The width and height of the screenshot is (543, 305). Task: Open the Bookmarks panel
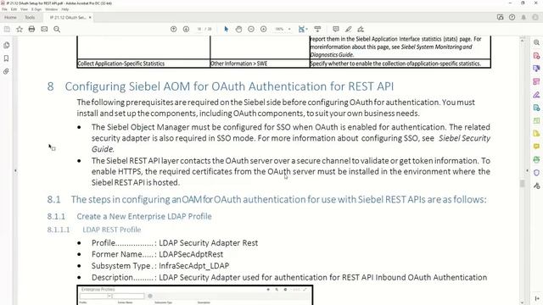[x=6, y=58]
